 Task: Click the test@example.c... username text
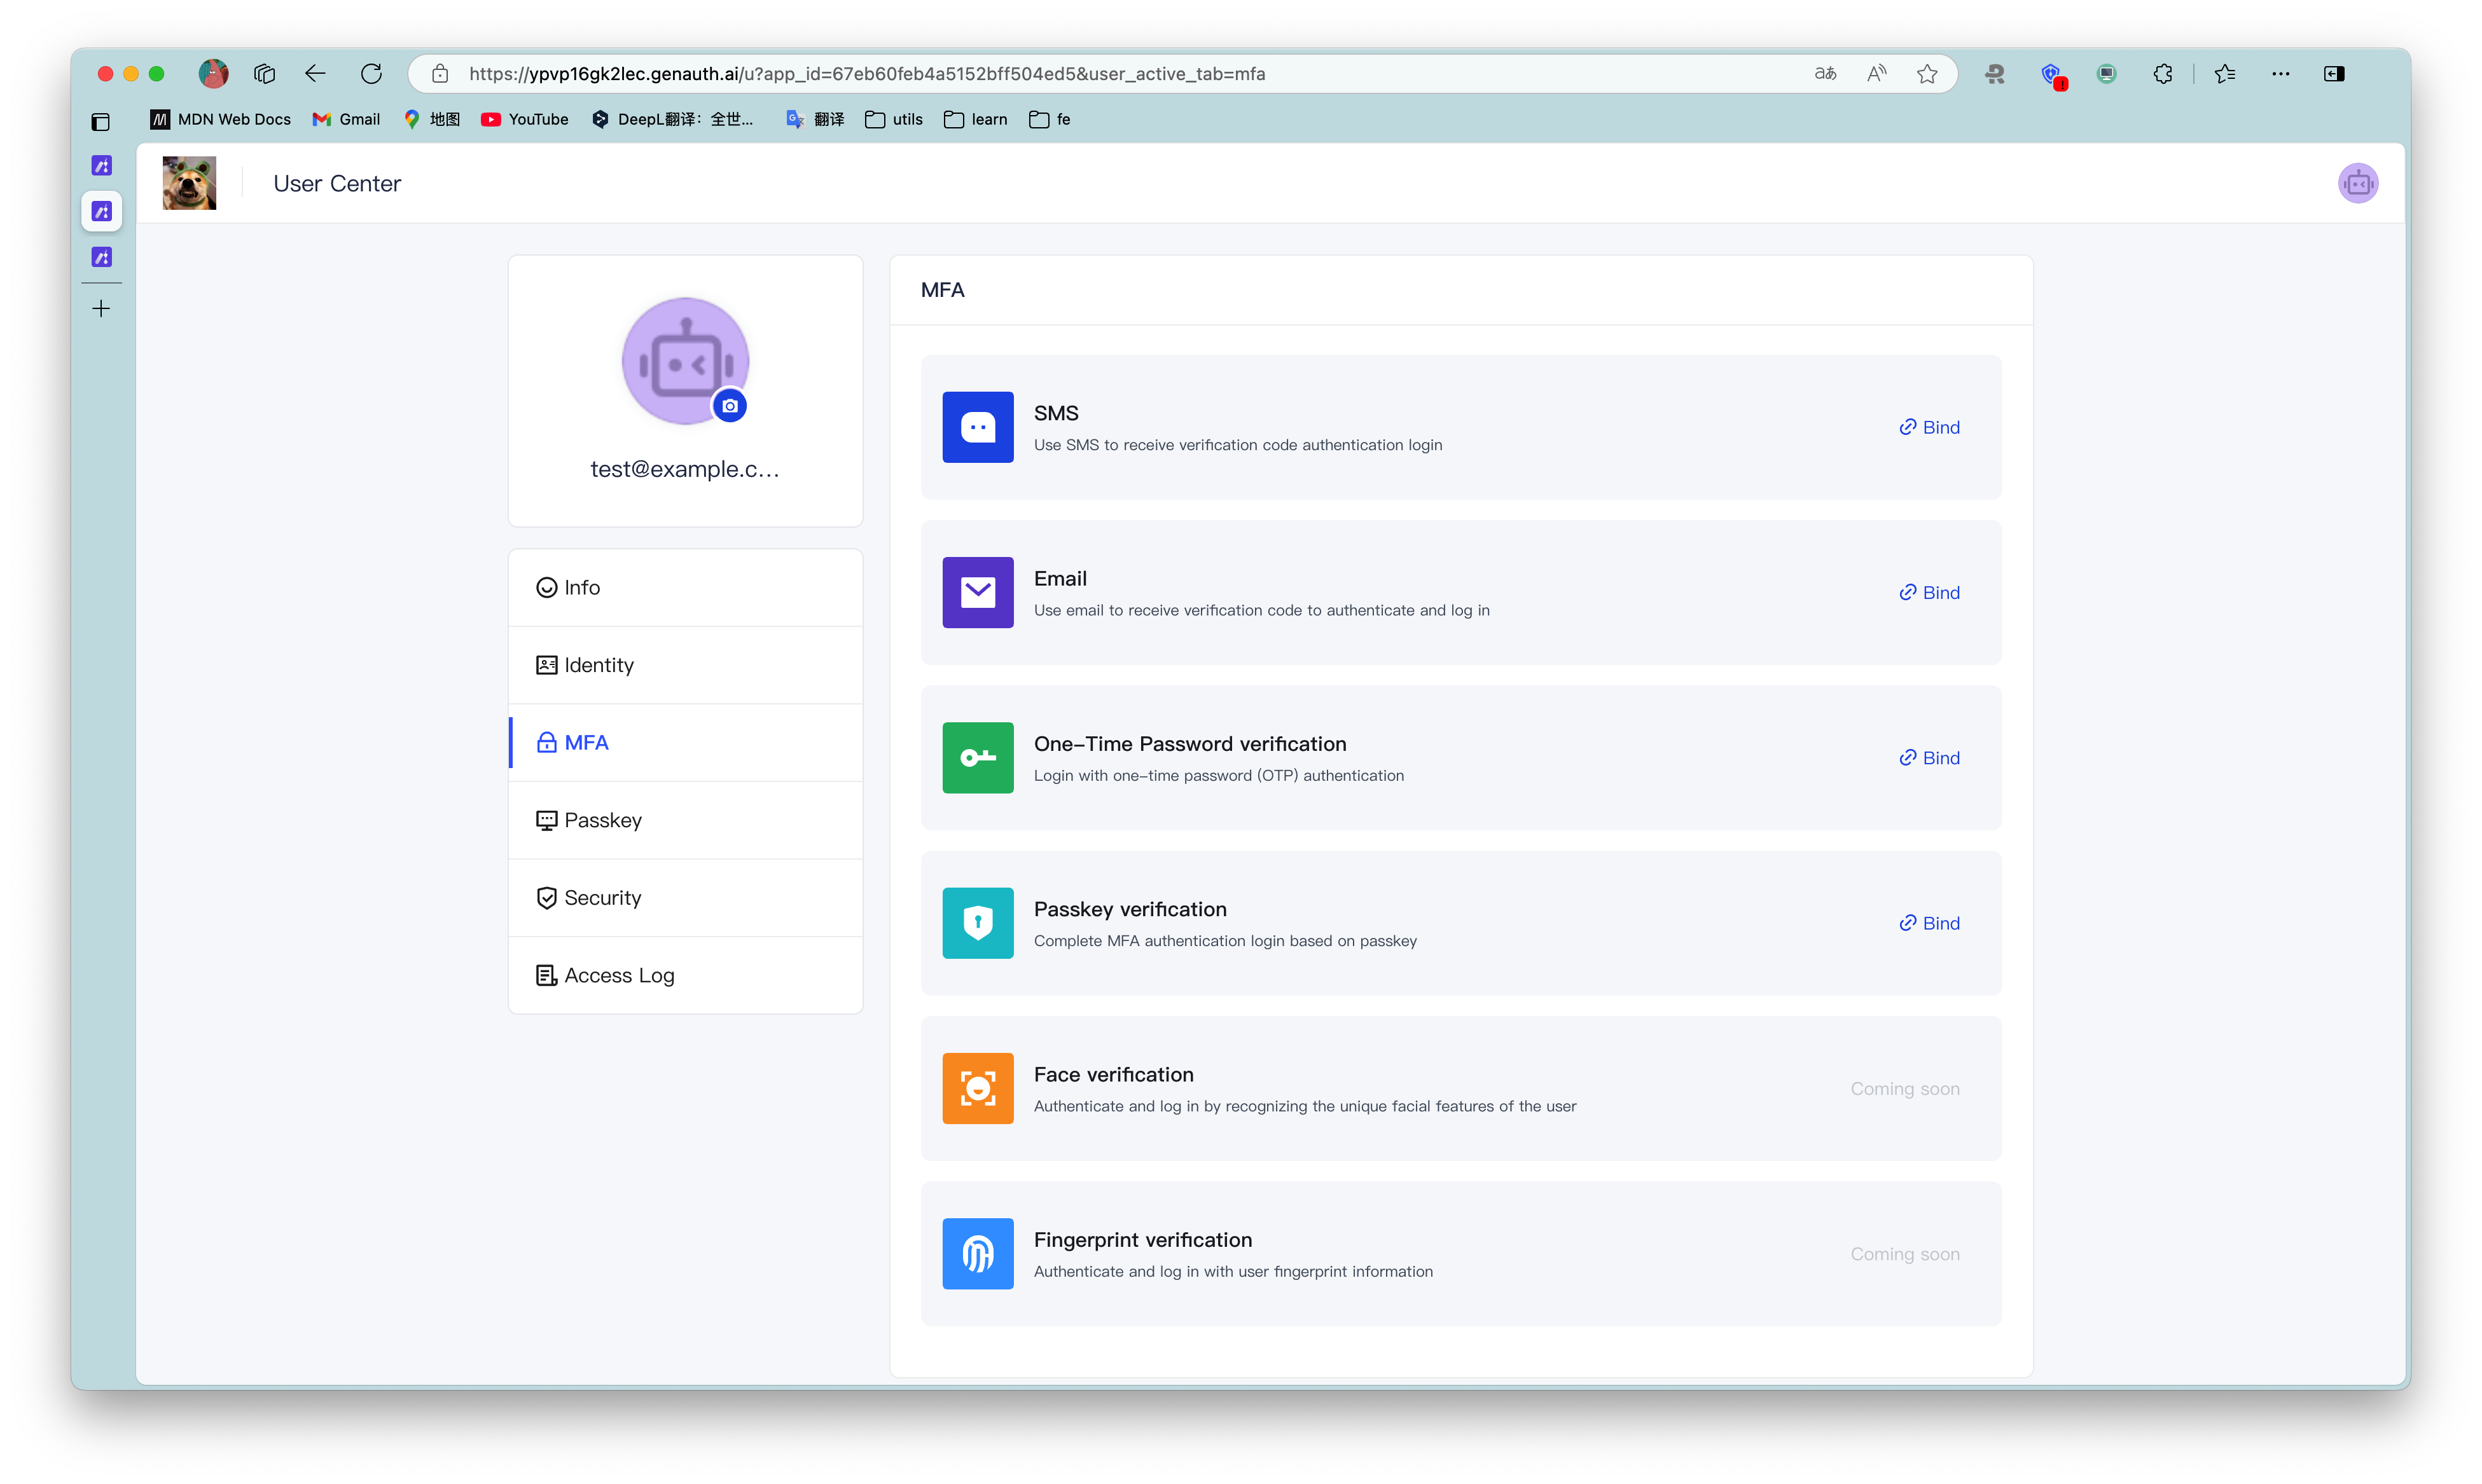click(x=685, y=469)
